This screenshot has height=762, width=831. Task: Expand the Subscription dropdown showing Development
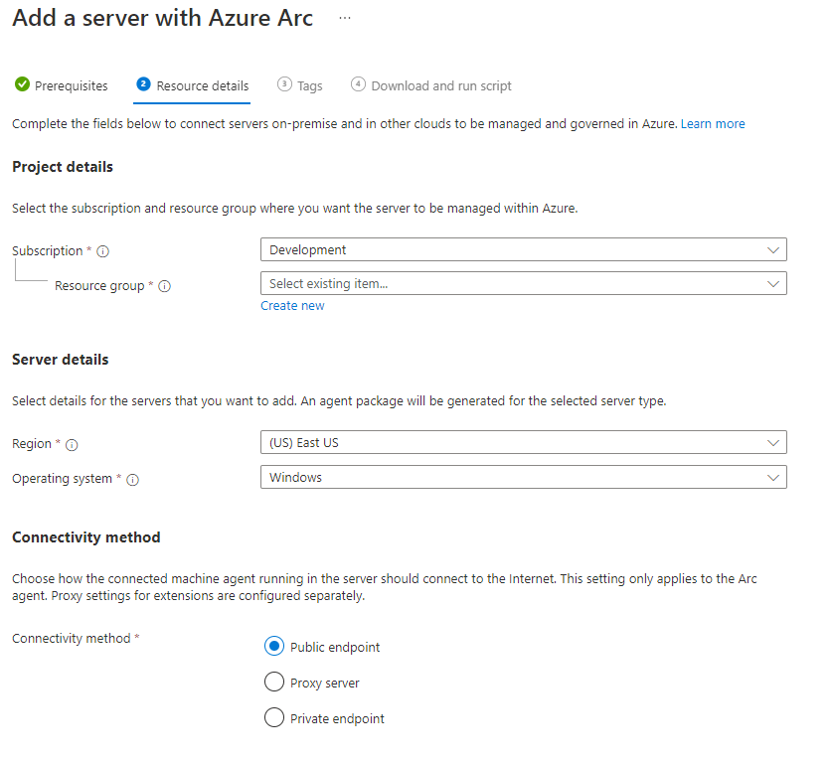[x=523, y=249]
